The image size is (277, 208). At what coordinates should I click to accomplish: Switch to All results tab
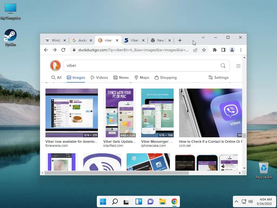tap(56, 77)
